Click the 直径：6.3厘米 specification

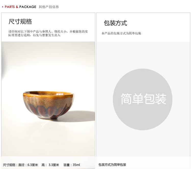pos(28,165)
